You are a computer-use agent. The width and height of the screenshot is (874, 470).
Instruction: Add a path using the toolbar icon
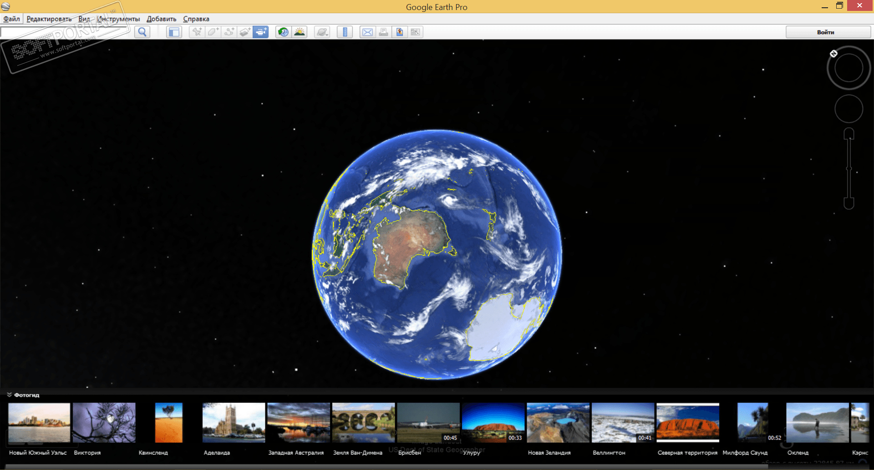(x=229, y=32)
